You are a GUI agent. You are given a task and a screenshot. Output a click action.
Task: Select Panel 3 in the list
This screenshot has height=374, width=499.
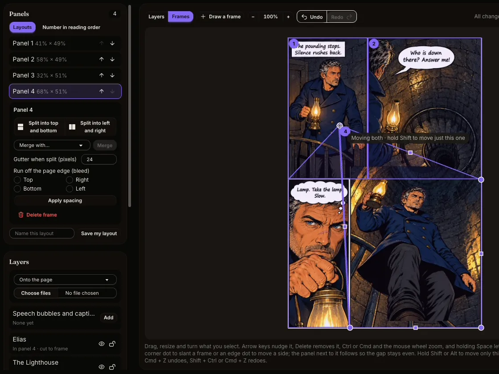65,75
